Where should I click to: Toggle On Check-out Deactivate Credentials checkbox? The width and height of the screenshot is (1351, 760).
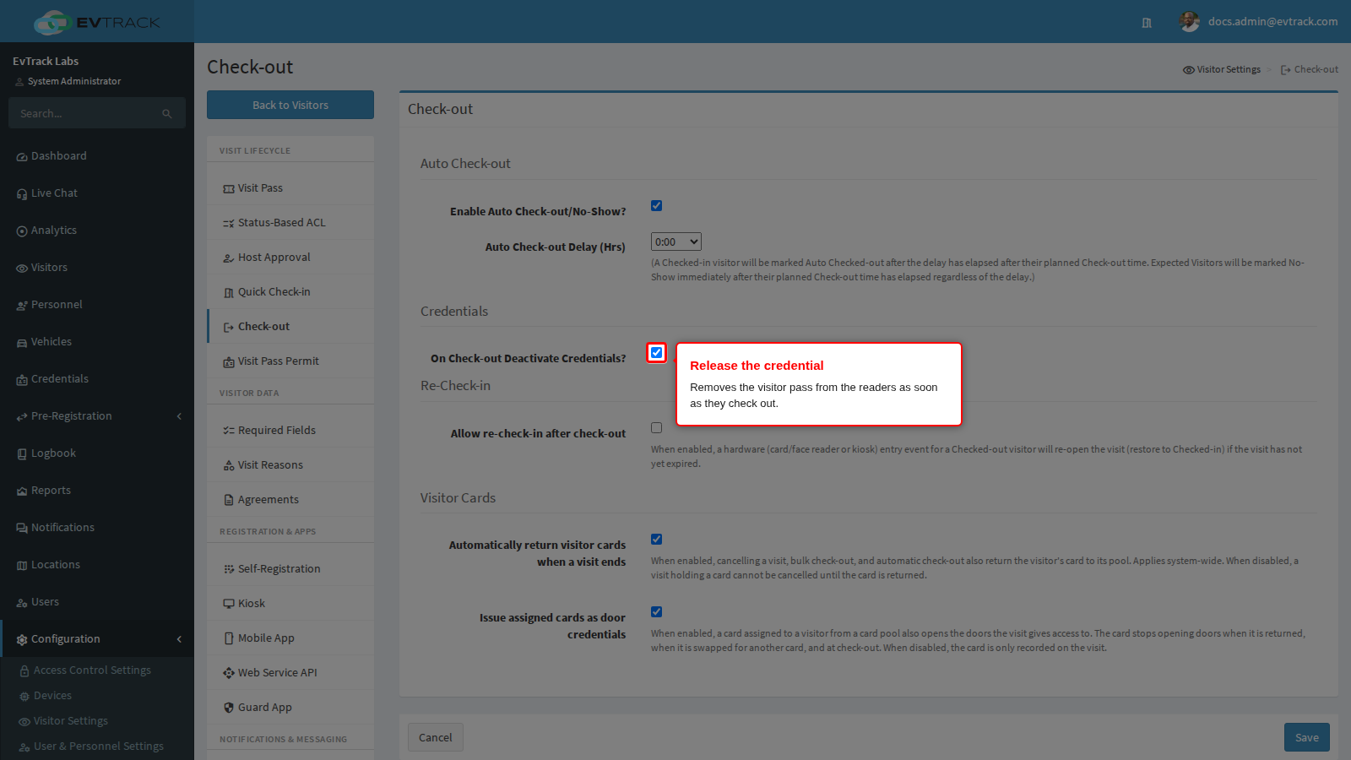[656, 352]
